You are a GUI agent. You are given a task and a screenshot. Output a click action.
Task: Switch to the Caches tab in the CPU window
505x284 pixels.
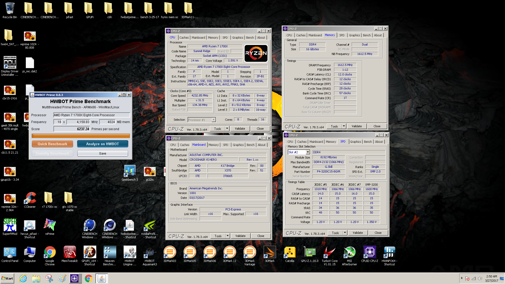(x=184, y=38)
